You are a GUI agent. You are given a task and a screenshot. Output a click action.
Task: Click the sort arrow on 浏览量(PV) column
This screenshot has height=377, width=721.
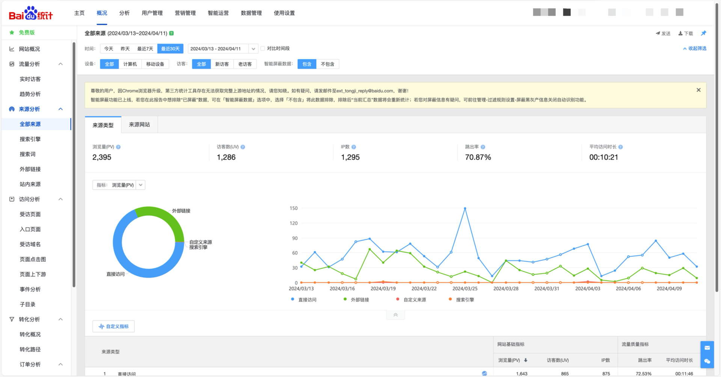coord(526,360)
